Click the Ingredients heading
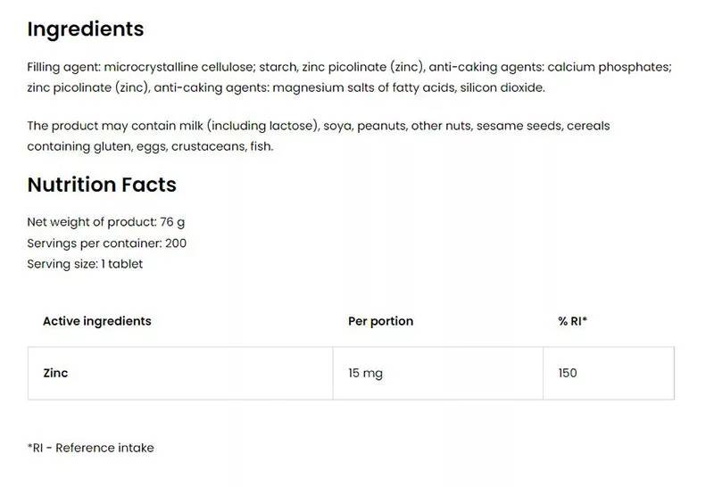714x487 pixels. (86, 29)
